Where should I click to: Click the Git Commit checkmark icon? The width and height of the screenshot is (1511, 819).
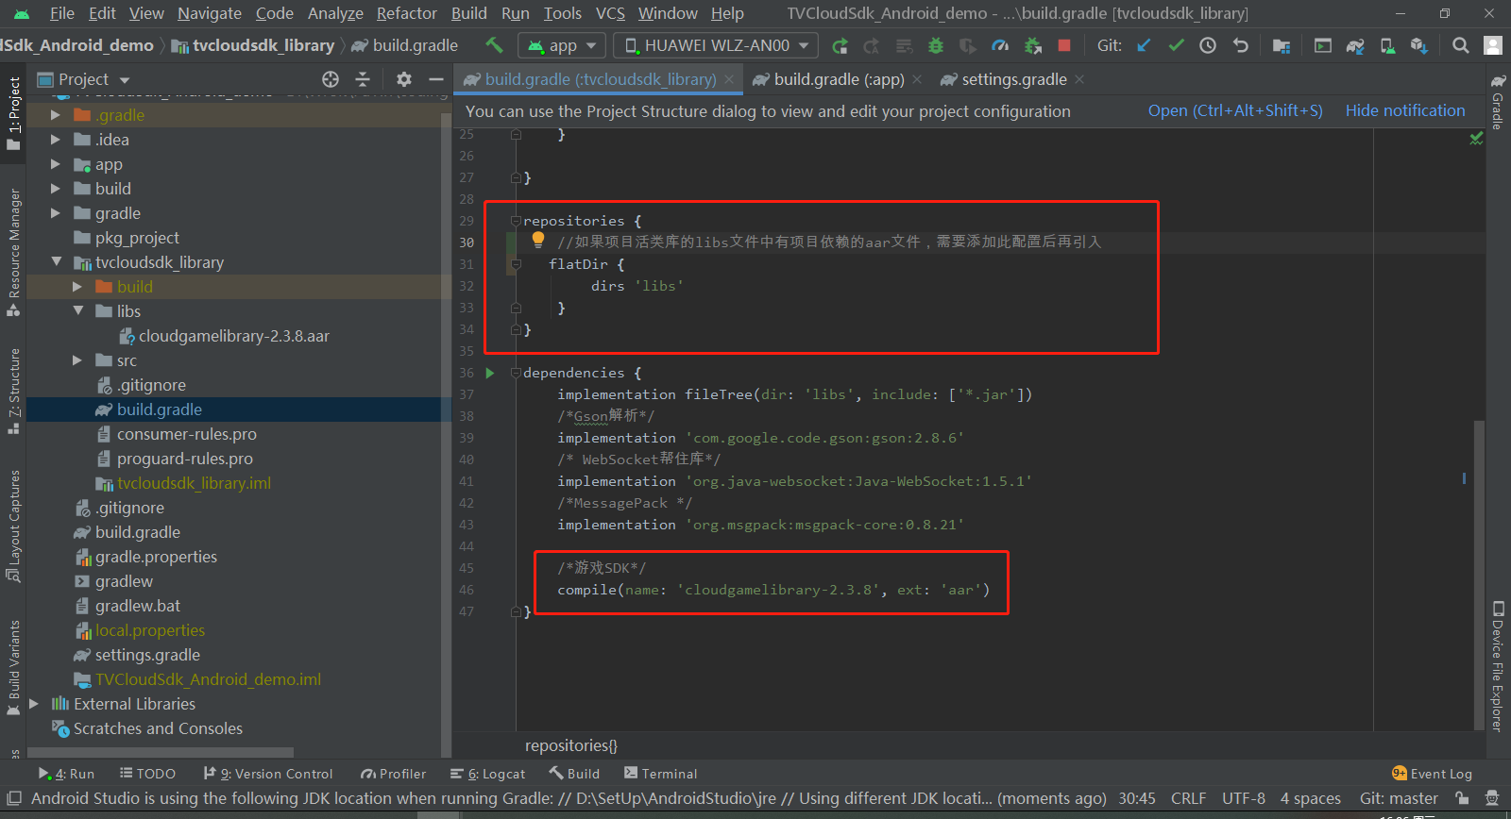click(1176, 45)
